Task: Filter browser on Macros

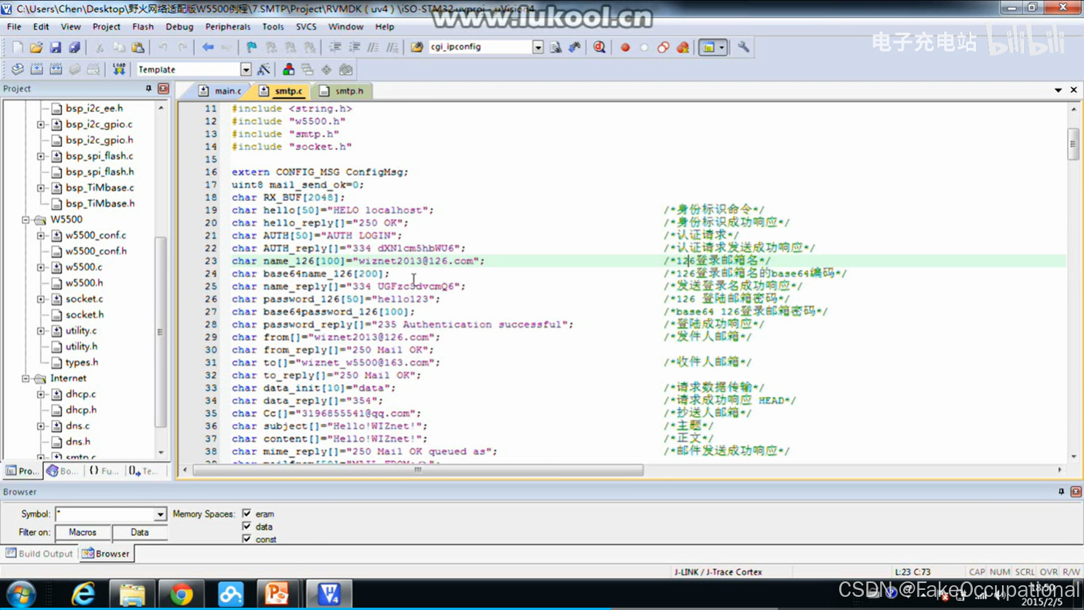Action: [x=83, y=533]
